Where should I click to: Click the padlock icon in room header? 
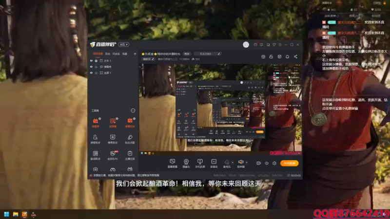tap(271, 56)
